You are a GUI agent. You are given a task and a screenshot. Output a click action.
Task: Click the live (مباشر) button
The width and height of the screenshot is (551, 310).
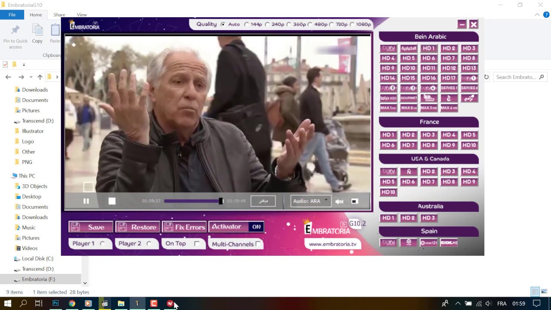(263, 201)
